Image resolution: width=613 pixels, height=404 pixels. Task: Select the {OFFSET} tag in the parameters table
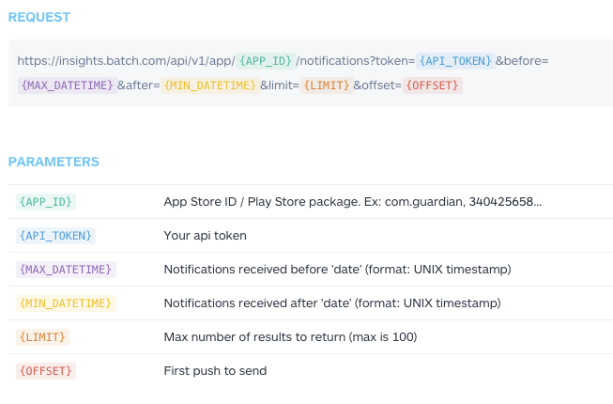(45, 371)
